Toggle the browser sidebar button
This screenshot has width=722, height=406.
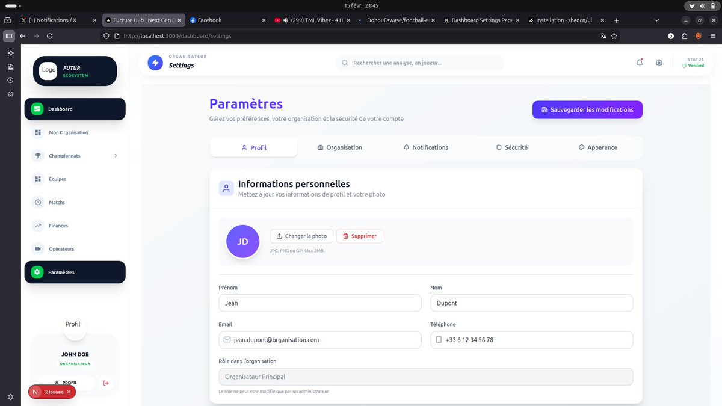(x=9, y=36)
